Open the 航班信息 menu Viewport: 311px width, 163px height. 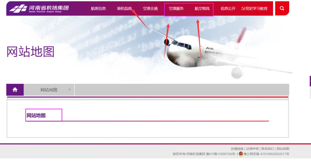(x=98, y=9)
